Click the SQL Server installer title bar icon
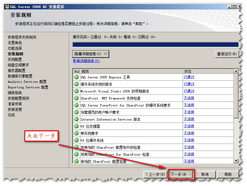 tap(7, 7)
